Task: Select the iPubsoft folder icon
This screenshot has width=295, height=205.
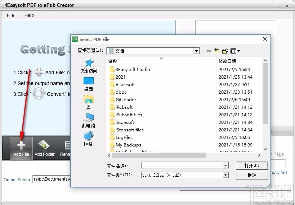Action: tap(112, 107)
